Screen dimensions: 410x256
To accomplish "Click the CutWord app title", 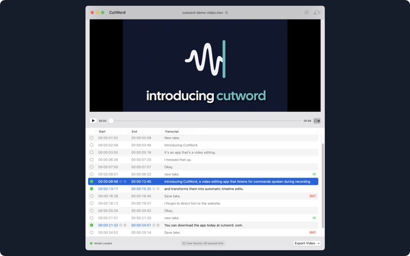I will 117,12.
